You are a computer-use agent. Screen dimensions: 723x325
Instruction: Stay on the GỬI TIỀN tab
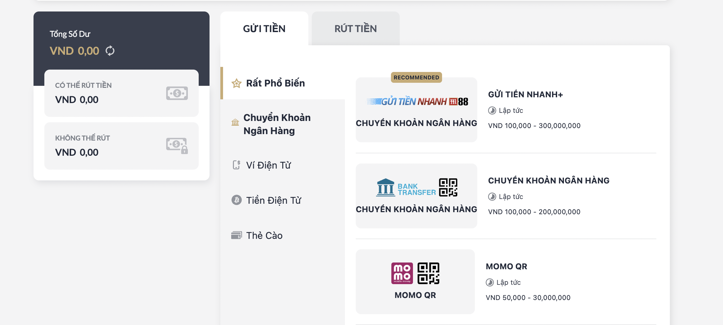coord(264,28)
